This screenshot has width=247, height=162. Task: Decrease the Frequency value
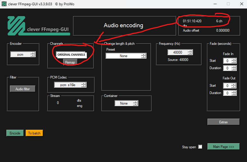(190, 54)
